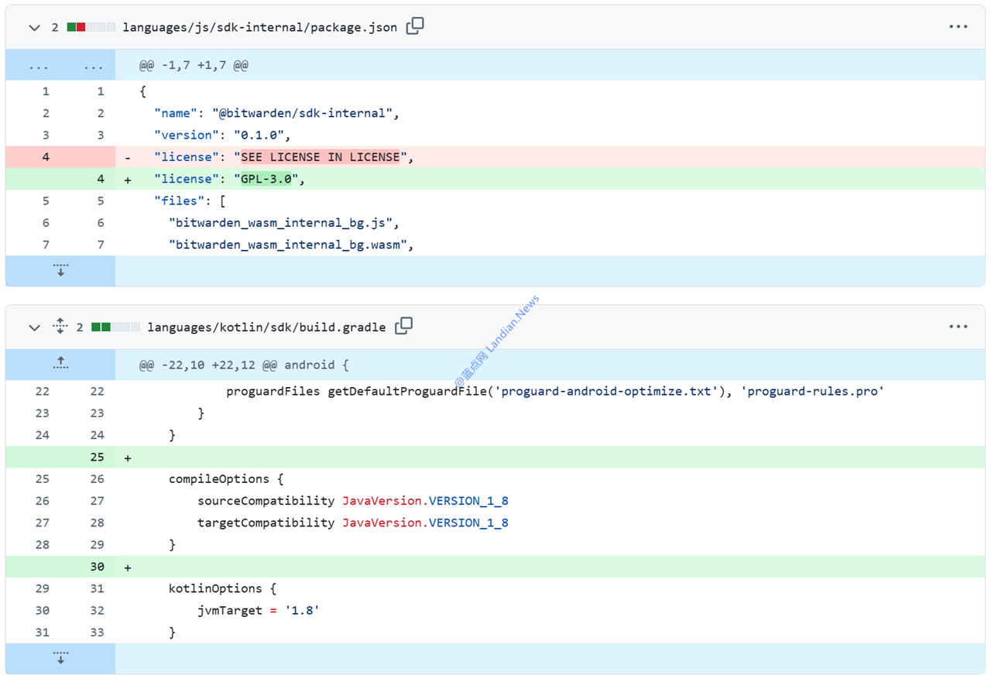991x682 pixels.
Task: Copy the package.json file path
Action: click(415, 26)
